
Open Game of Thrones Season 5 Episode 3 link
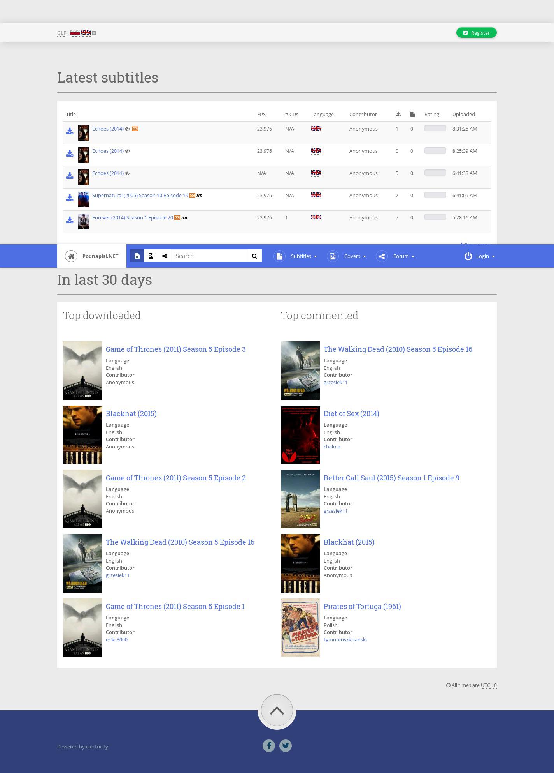[175, 349]
